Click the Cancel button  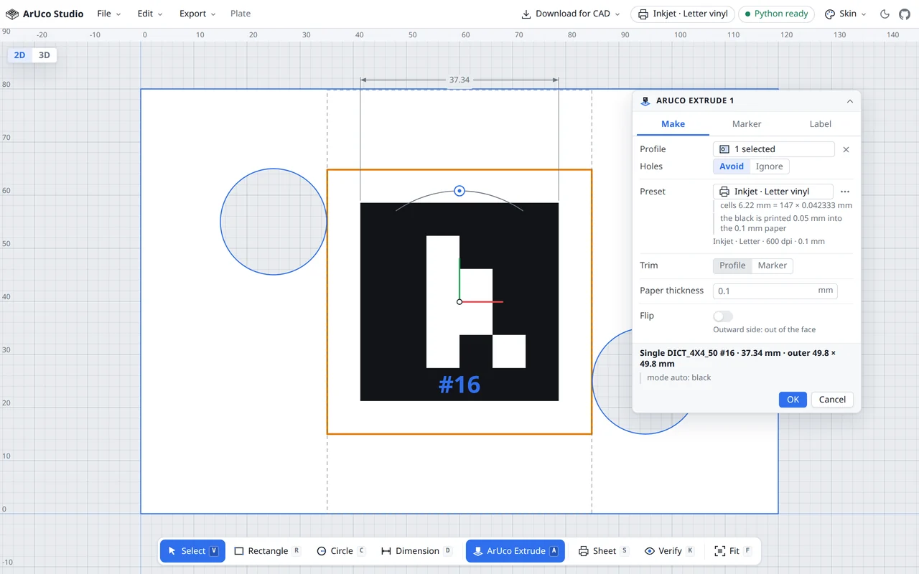click(832, 400)
